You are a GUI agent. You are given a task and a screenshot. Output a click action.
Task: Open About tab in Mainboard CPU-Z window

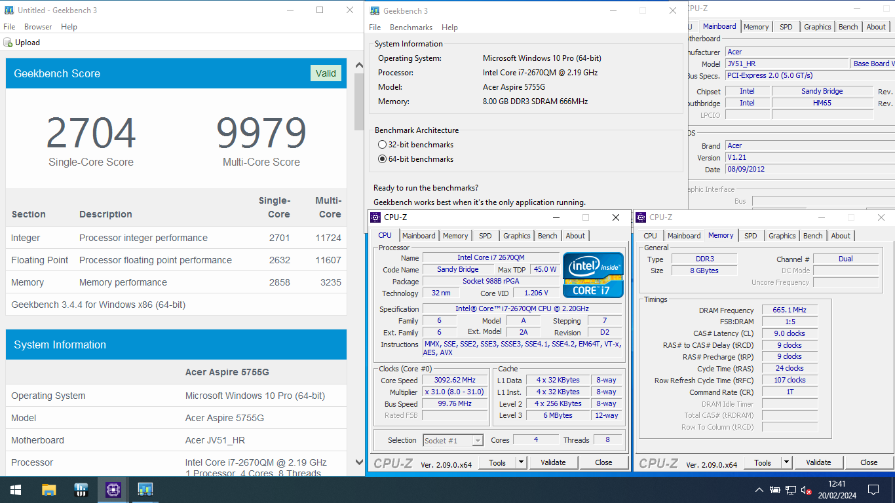coord(876,27)
